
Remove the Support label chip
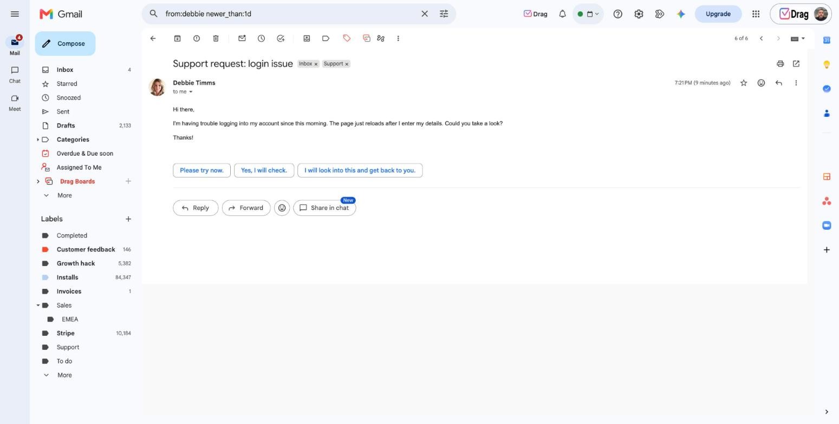[x=347, y=64]
